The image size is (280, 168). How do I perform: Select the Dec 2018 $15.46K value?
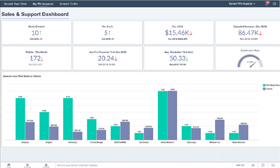(177, 33)
